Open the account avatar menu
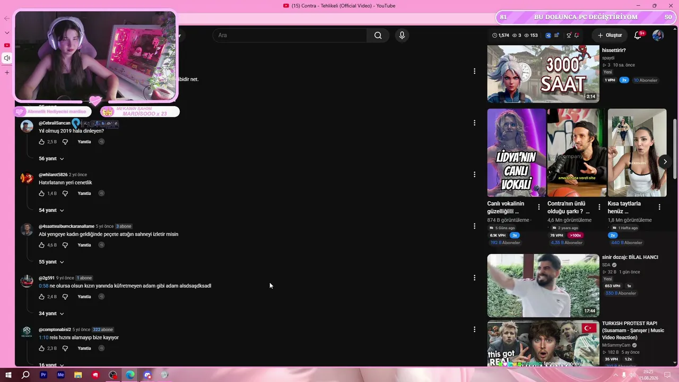The width and height of the screenshot is (679, 382). click(x=658, y=36)
